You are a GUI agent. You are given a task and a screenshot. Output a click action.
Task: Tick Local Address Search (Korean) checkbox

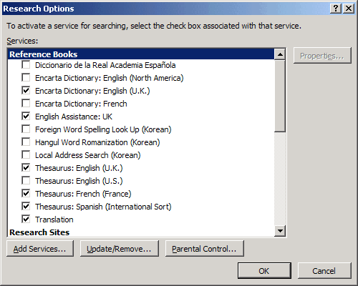(x=26, y=155)
